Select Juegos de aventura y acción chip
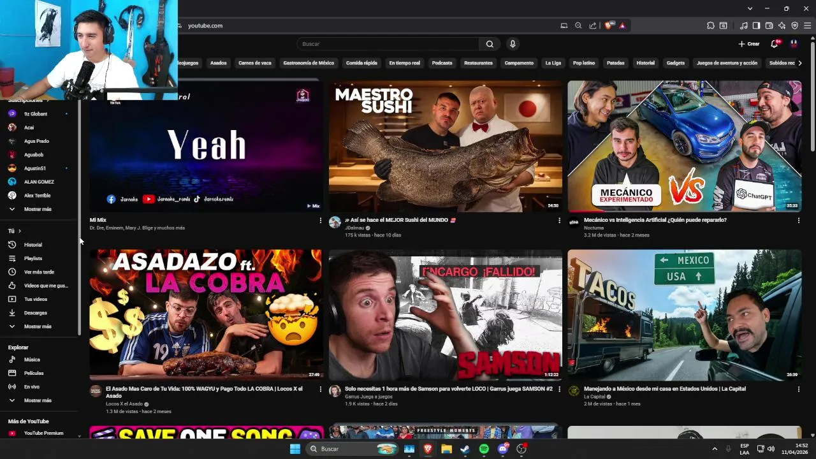816x459 pixels. [x=727, y=63]
